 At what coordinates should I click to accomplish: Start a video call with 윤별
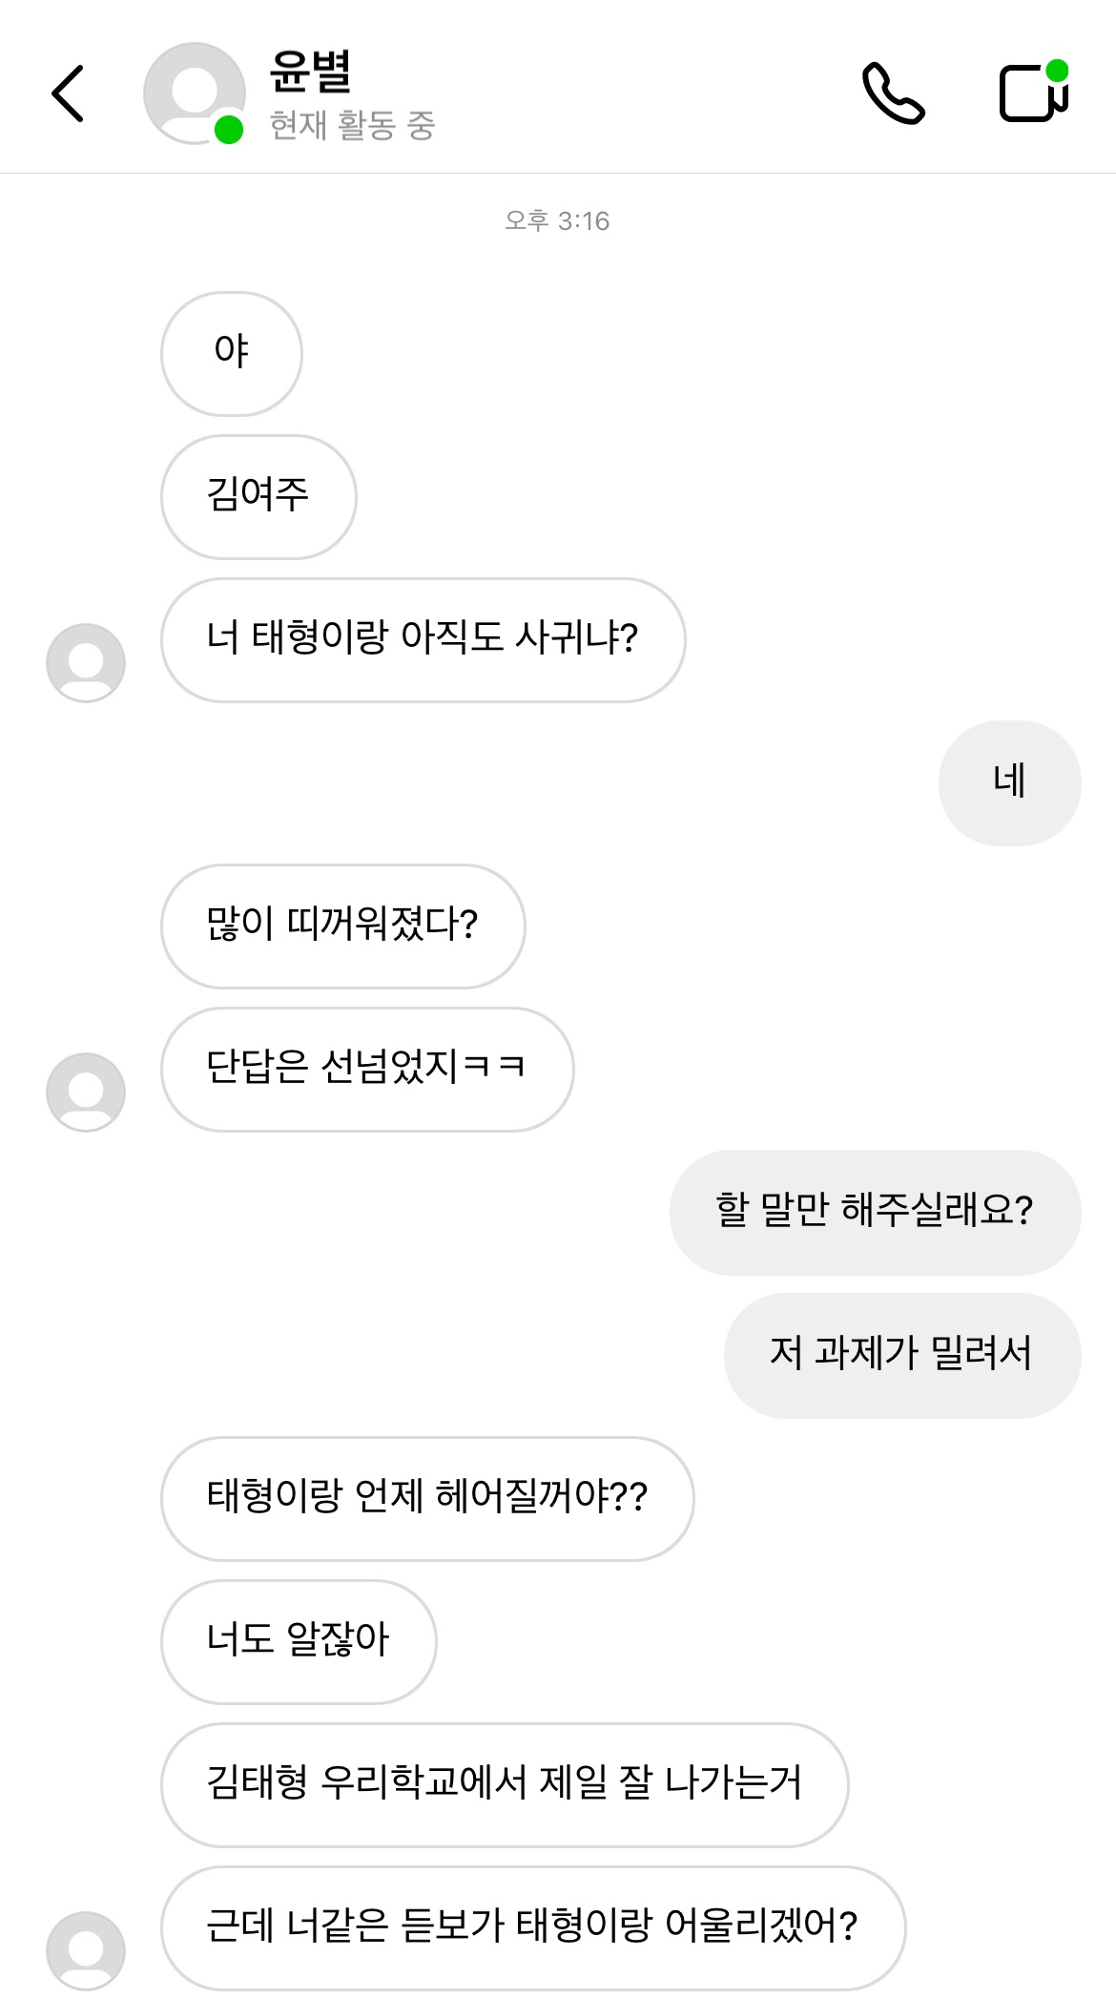pos(1033,93)
